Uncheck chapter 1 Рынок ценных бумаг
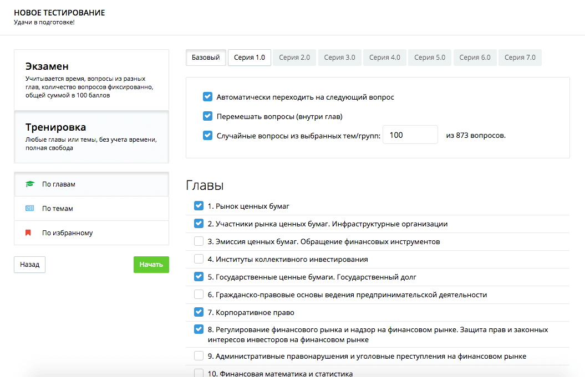 coord(199,206)
